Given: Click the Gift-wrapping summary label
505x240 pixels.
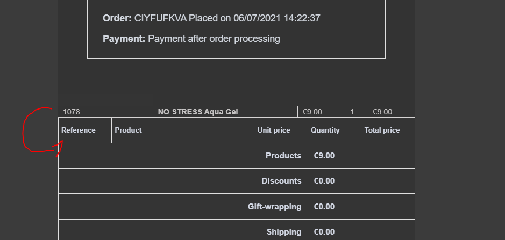Looking at the screenshot, I should (x=275, y=207).
